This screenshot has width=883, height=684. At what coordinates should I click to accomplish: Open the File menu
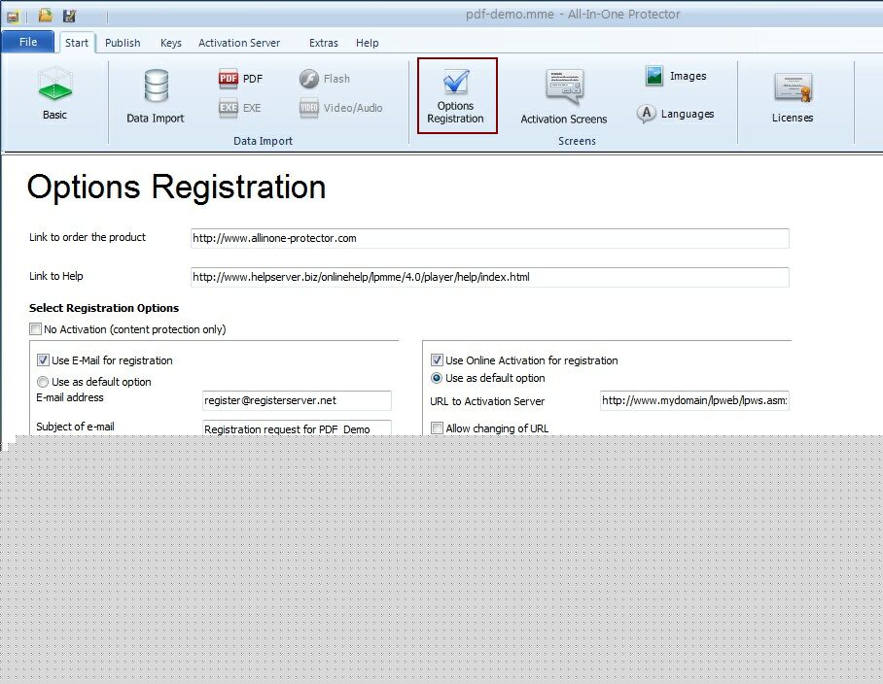coord(28,43)
